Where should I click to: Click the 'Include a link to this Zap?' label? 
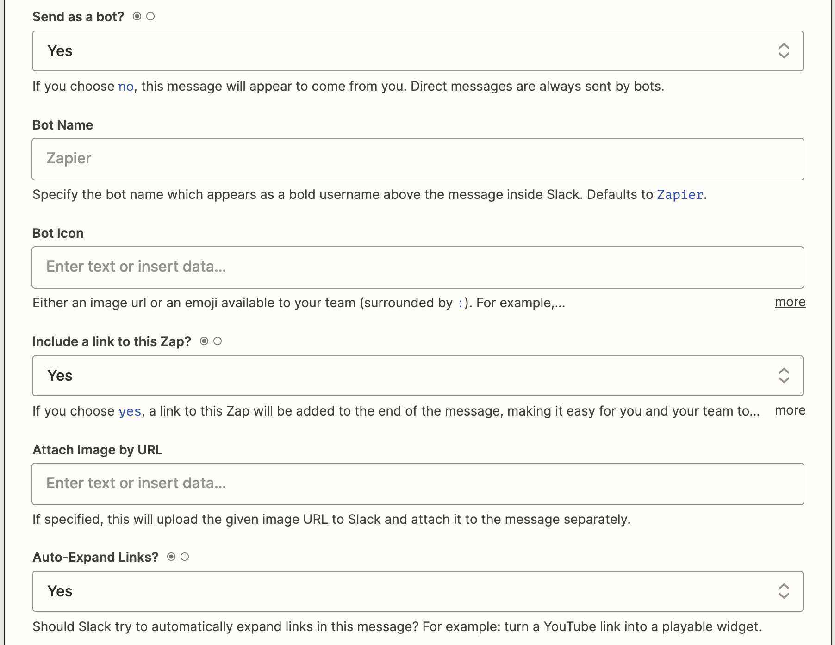click(112, 342)
